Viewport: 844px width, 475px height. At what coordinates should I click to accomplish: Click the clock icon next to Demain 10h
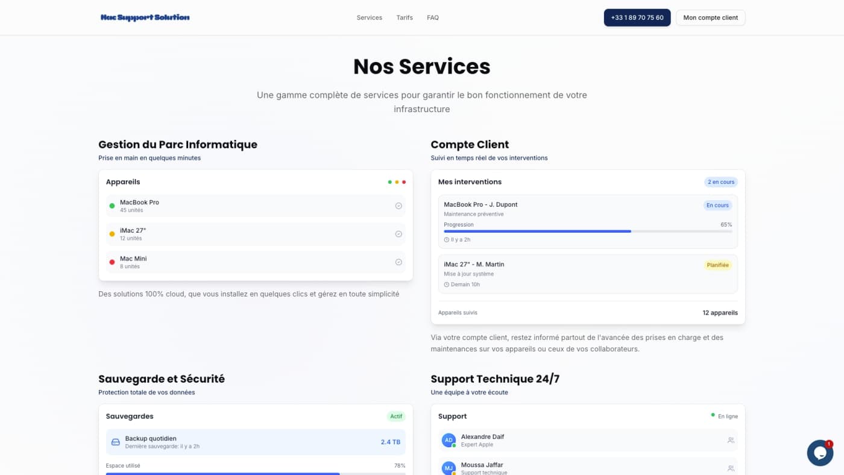pyautogui.click(x=447, y=285)
